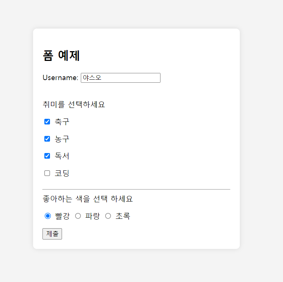The width and height of the screenshot is (283, 282).
Task: Select the 파랑 radio button
Action: click(78, 216)
